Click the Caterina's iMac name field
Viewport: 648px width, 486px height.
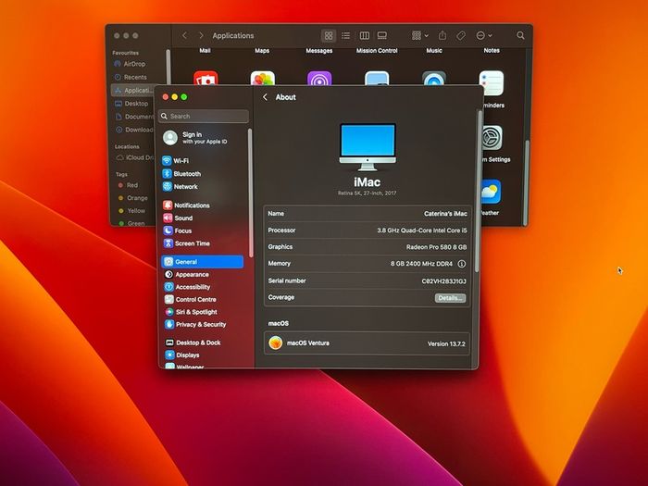pos(445,214)
